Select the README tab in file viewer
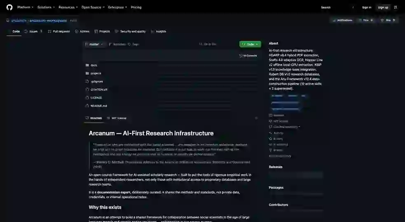The height and width of the screenshot is (222, 405). click(94, 118)
